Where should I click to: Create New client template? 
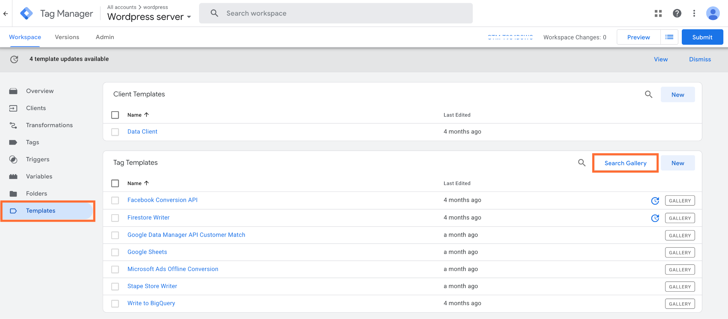678,94
